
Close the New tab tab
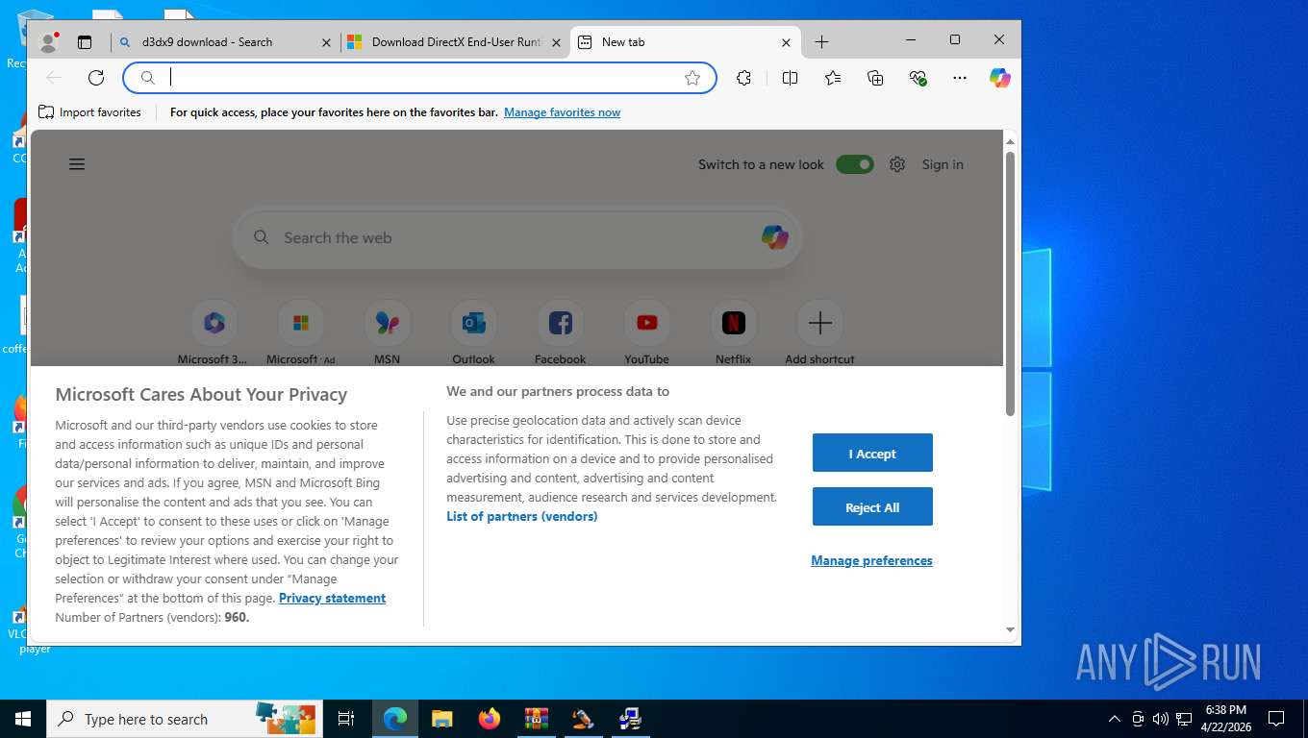(x=786, y=42)
